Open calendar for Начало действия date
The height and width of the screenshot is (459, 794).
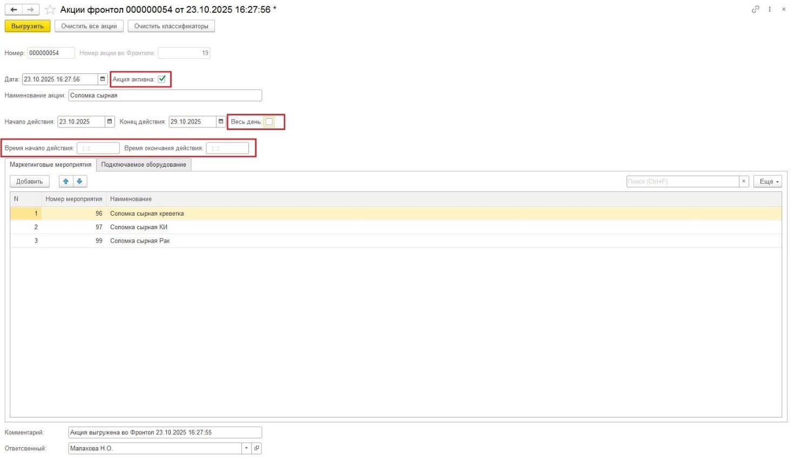(110, 122)
